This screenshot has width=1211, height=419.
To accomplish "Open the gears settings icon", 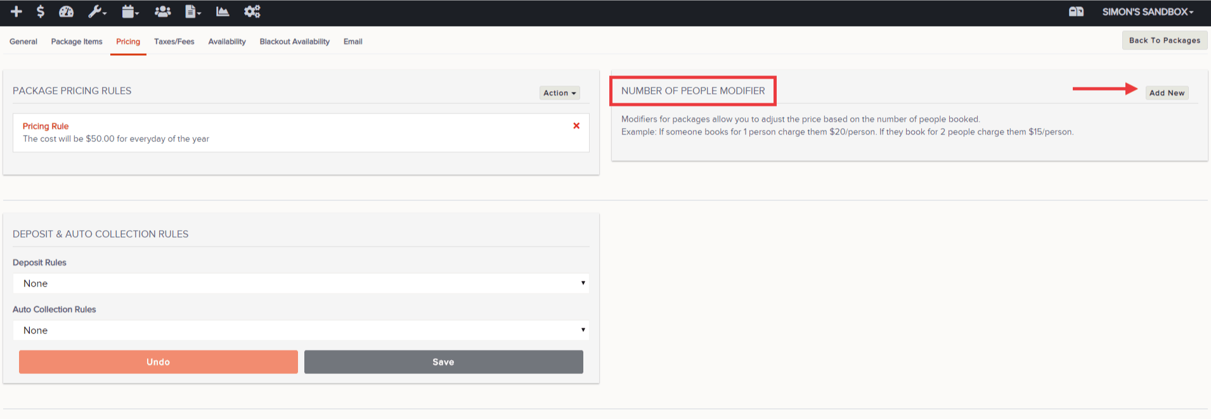I will 252,11.
